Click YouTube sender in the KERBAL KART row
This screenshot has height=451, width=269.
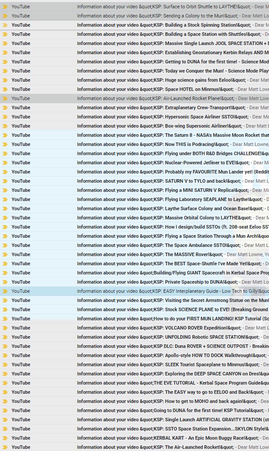tap(21, 438)
